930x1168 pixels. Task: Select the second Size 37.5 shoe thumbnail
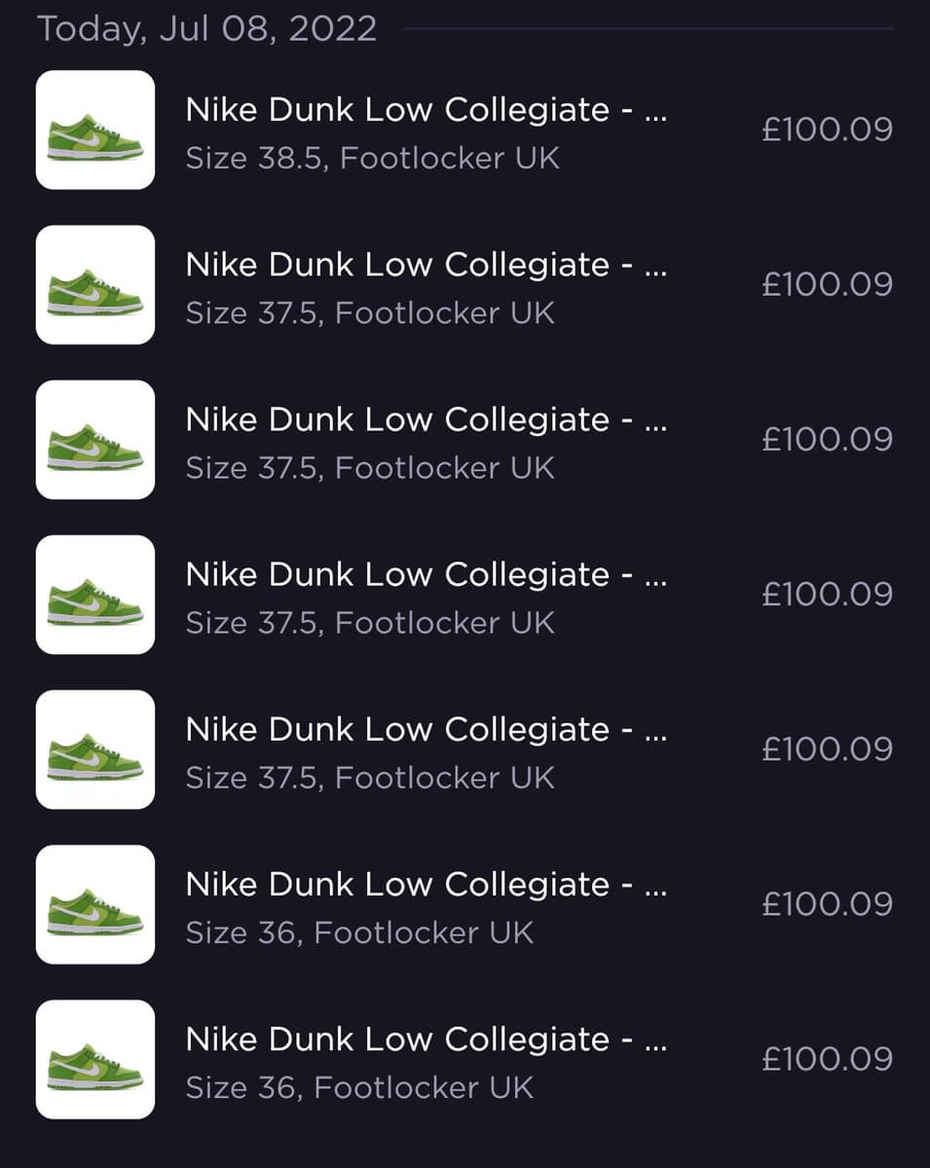pos(95,439)
